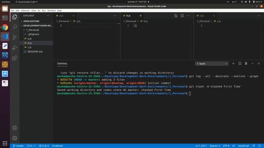Open more actions in c.js editor group
The height and width of the screenshot is (148, 264).
pyautogui.click(x=259, y=16)
